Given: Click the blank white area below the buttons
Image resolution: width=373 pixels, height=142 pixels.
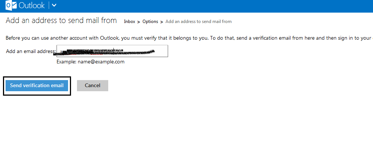Looking at the screenshot, I should [187, 119].
